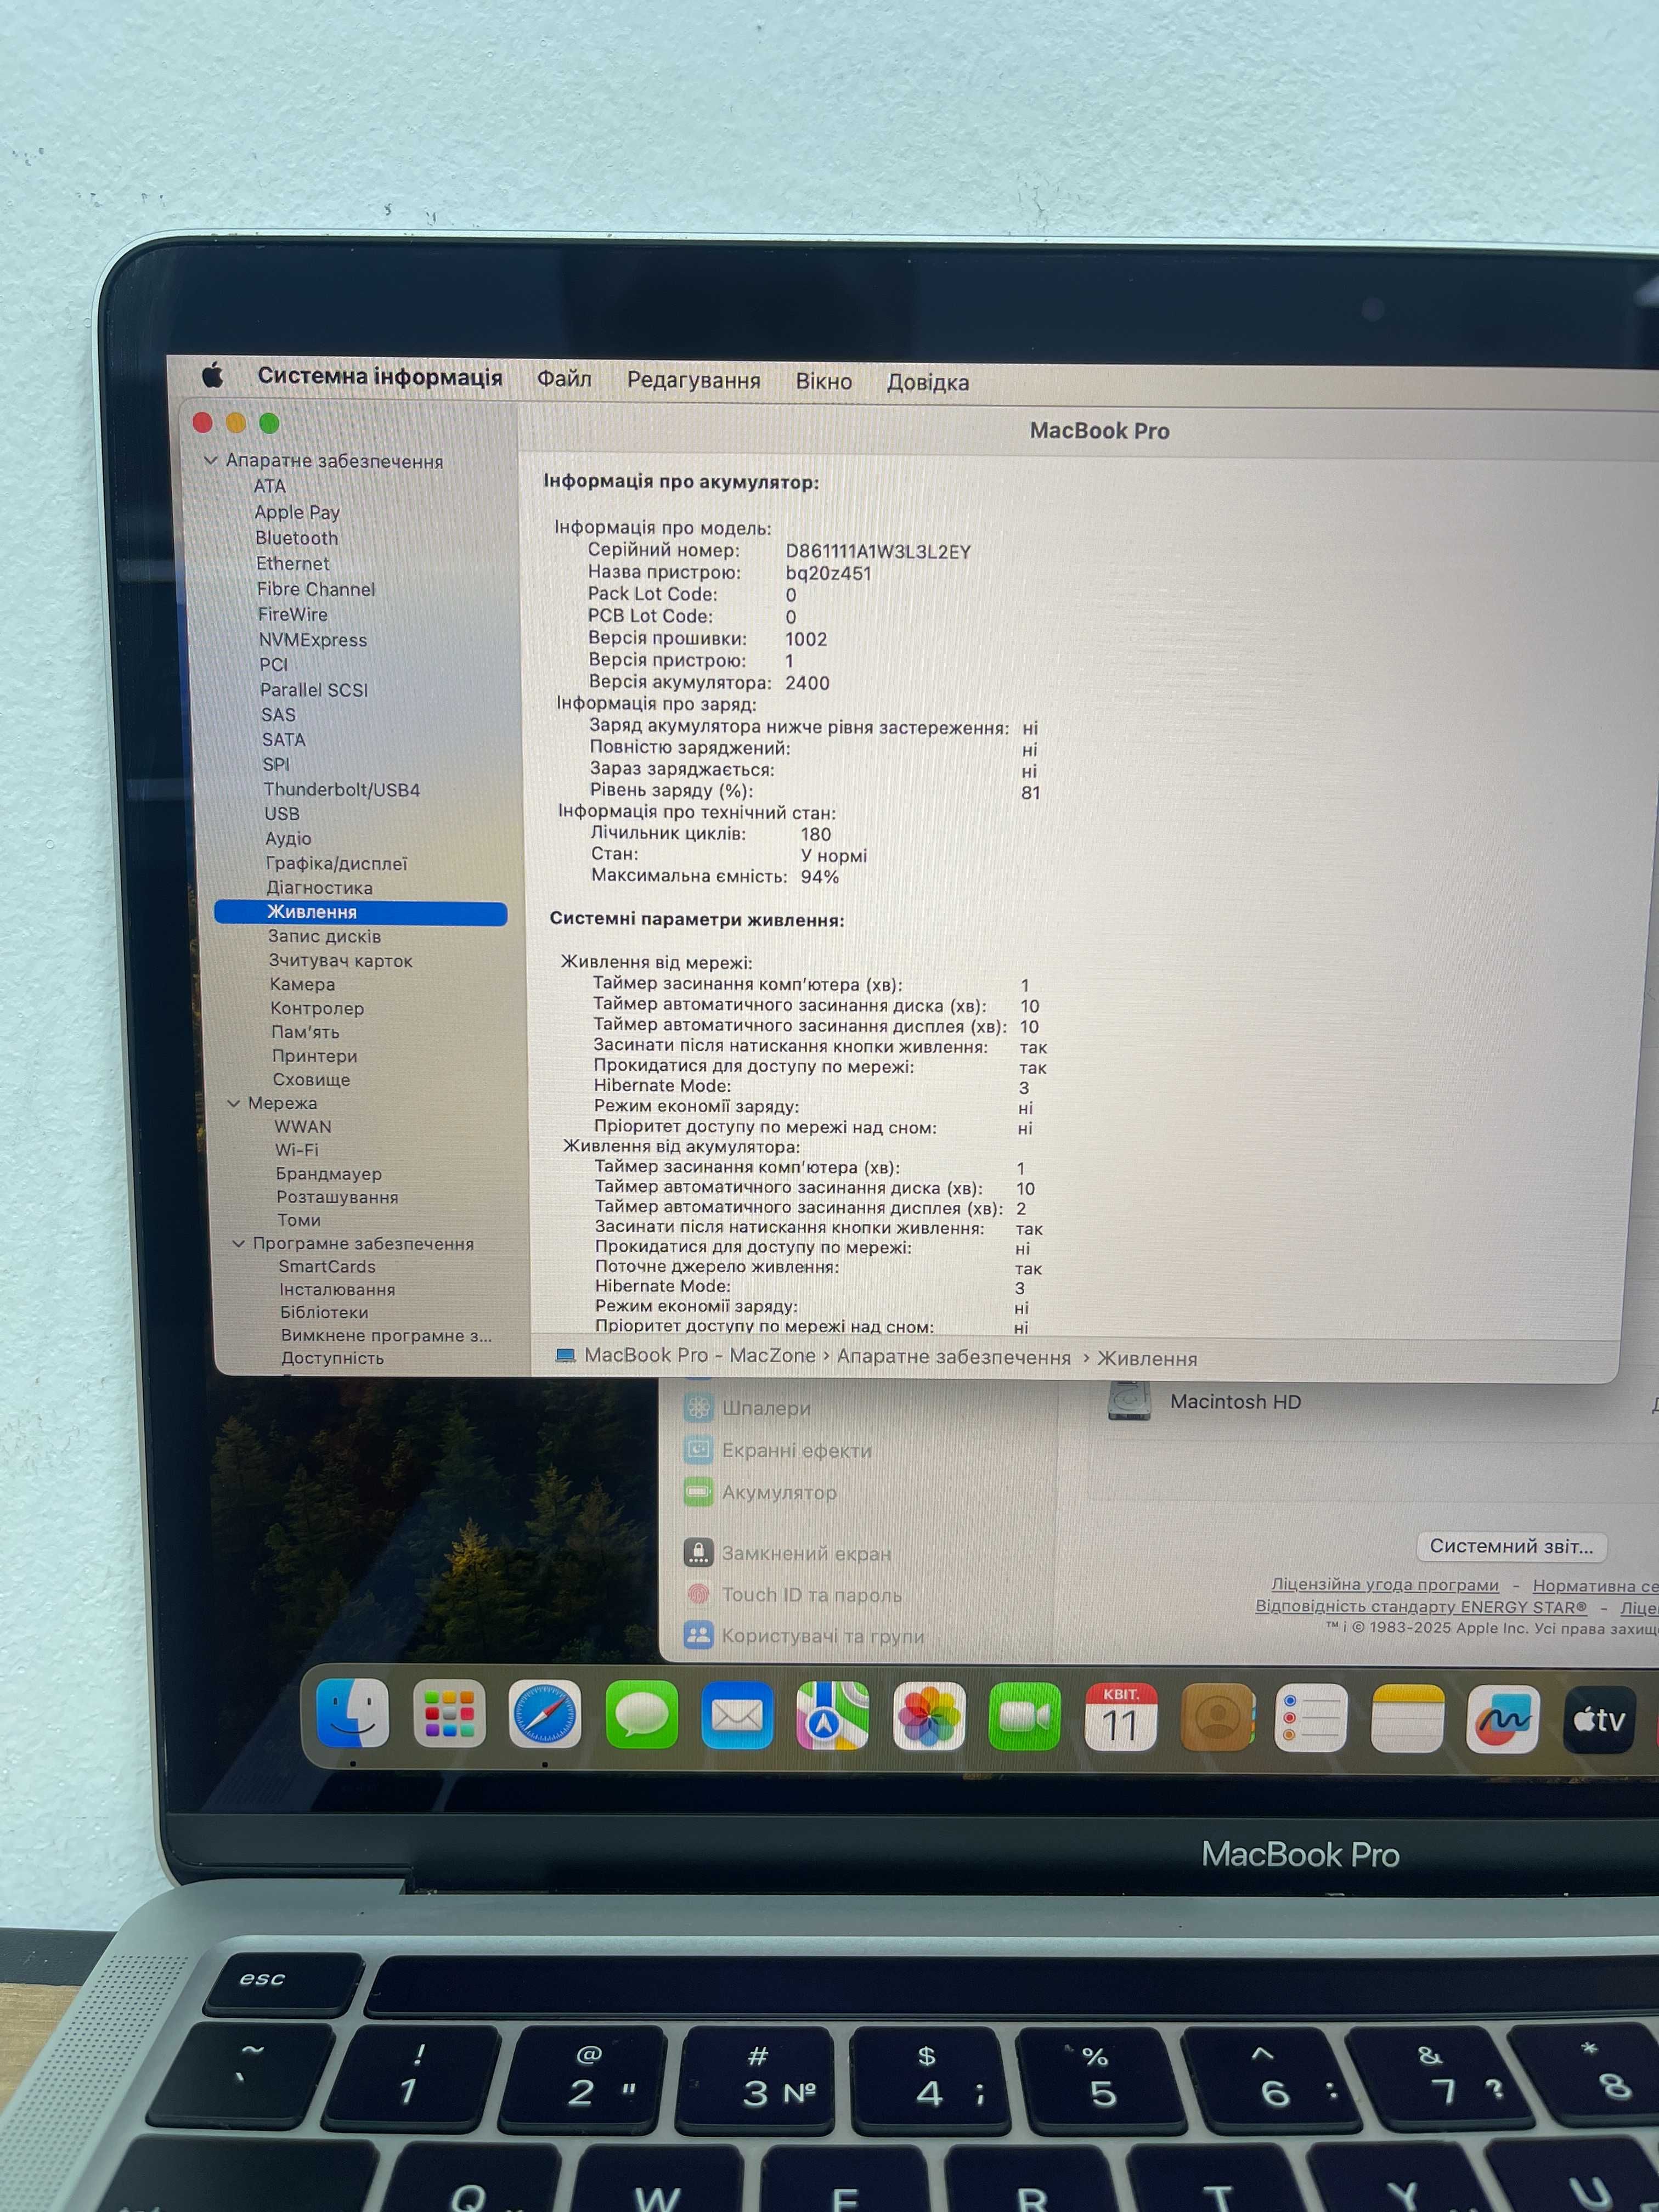1659x2212 pixels.
Task: Open the Редагування menu
Action: tap(693, 381)
